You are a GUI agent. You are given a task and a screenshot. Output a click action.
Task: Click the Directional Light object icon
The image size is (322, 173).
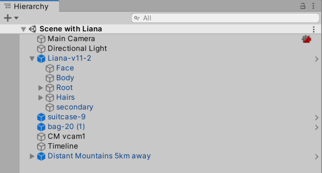click(41, 49)
